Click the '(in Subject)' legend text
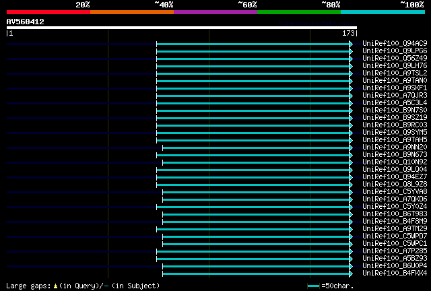431x291 pixels. pos(135,286)
